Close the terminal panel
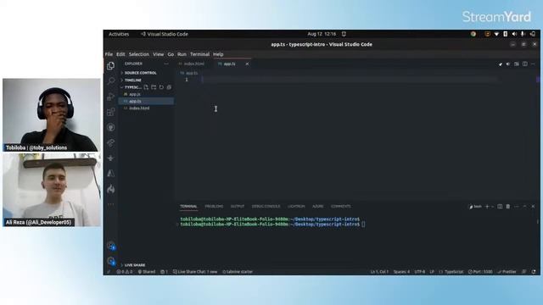This screenshot has width=543, height=305. (x=533, y=207)
